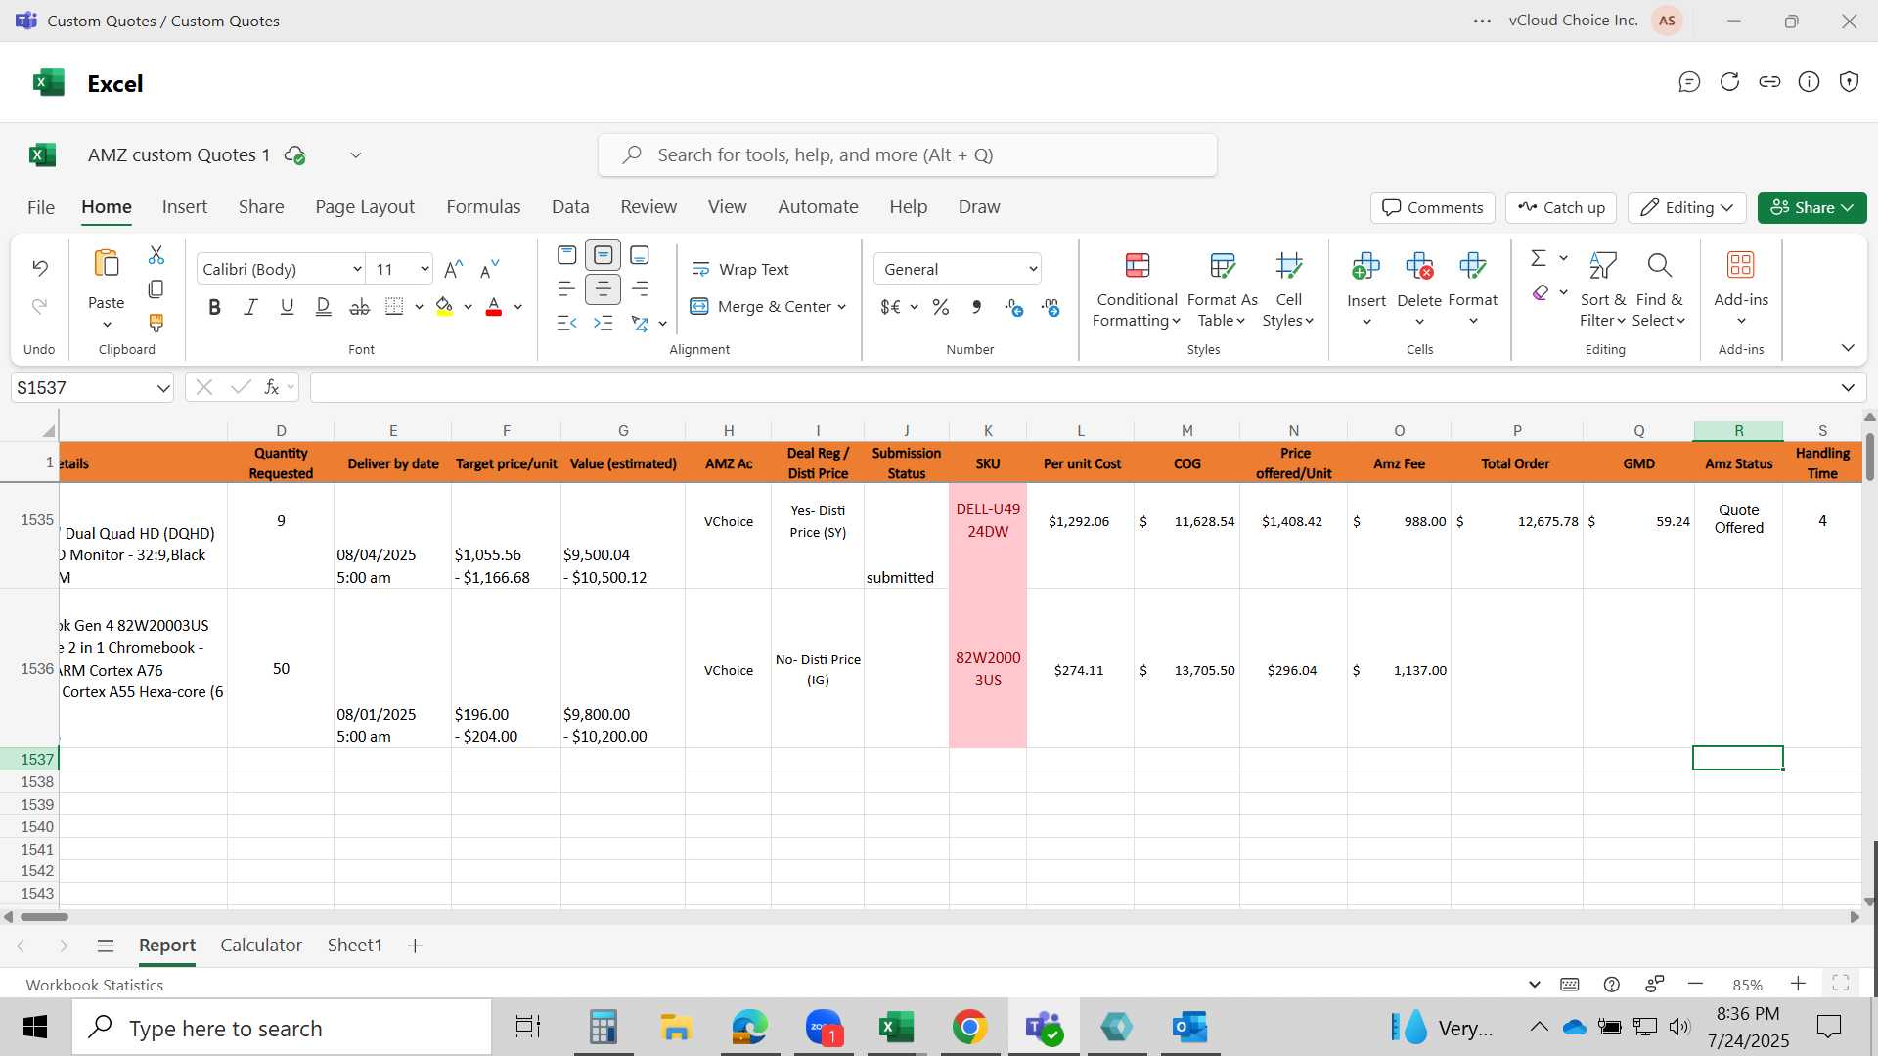The width and height of the screenshot is (1878, 1056).
Task: Open the Calculator sheet tab
Action: coord(261,946)
